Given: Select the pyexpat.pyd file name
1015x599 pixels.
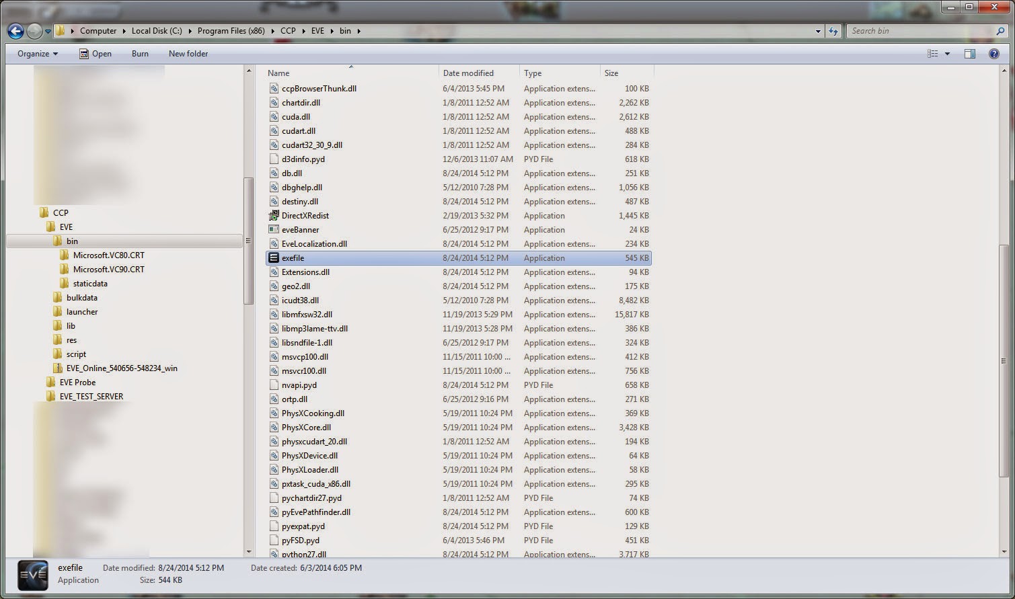Looking at the screenshot, I should click(303, 526).
